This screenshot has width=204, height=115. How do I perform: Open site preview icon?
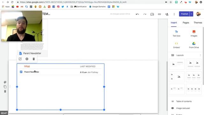[x=152, y=14]
